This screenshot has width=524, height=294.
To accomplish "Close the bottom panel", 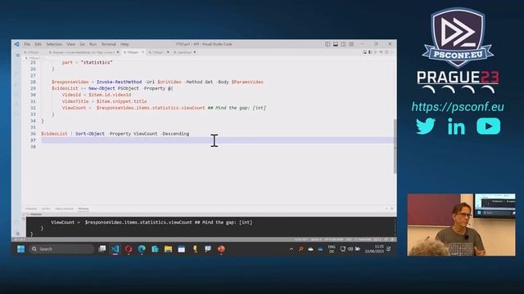I will 392,208.
